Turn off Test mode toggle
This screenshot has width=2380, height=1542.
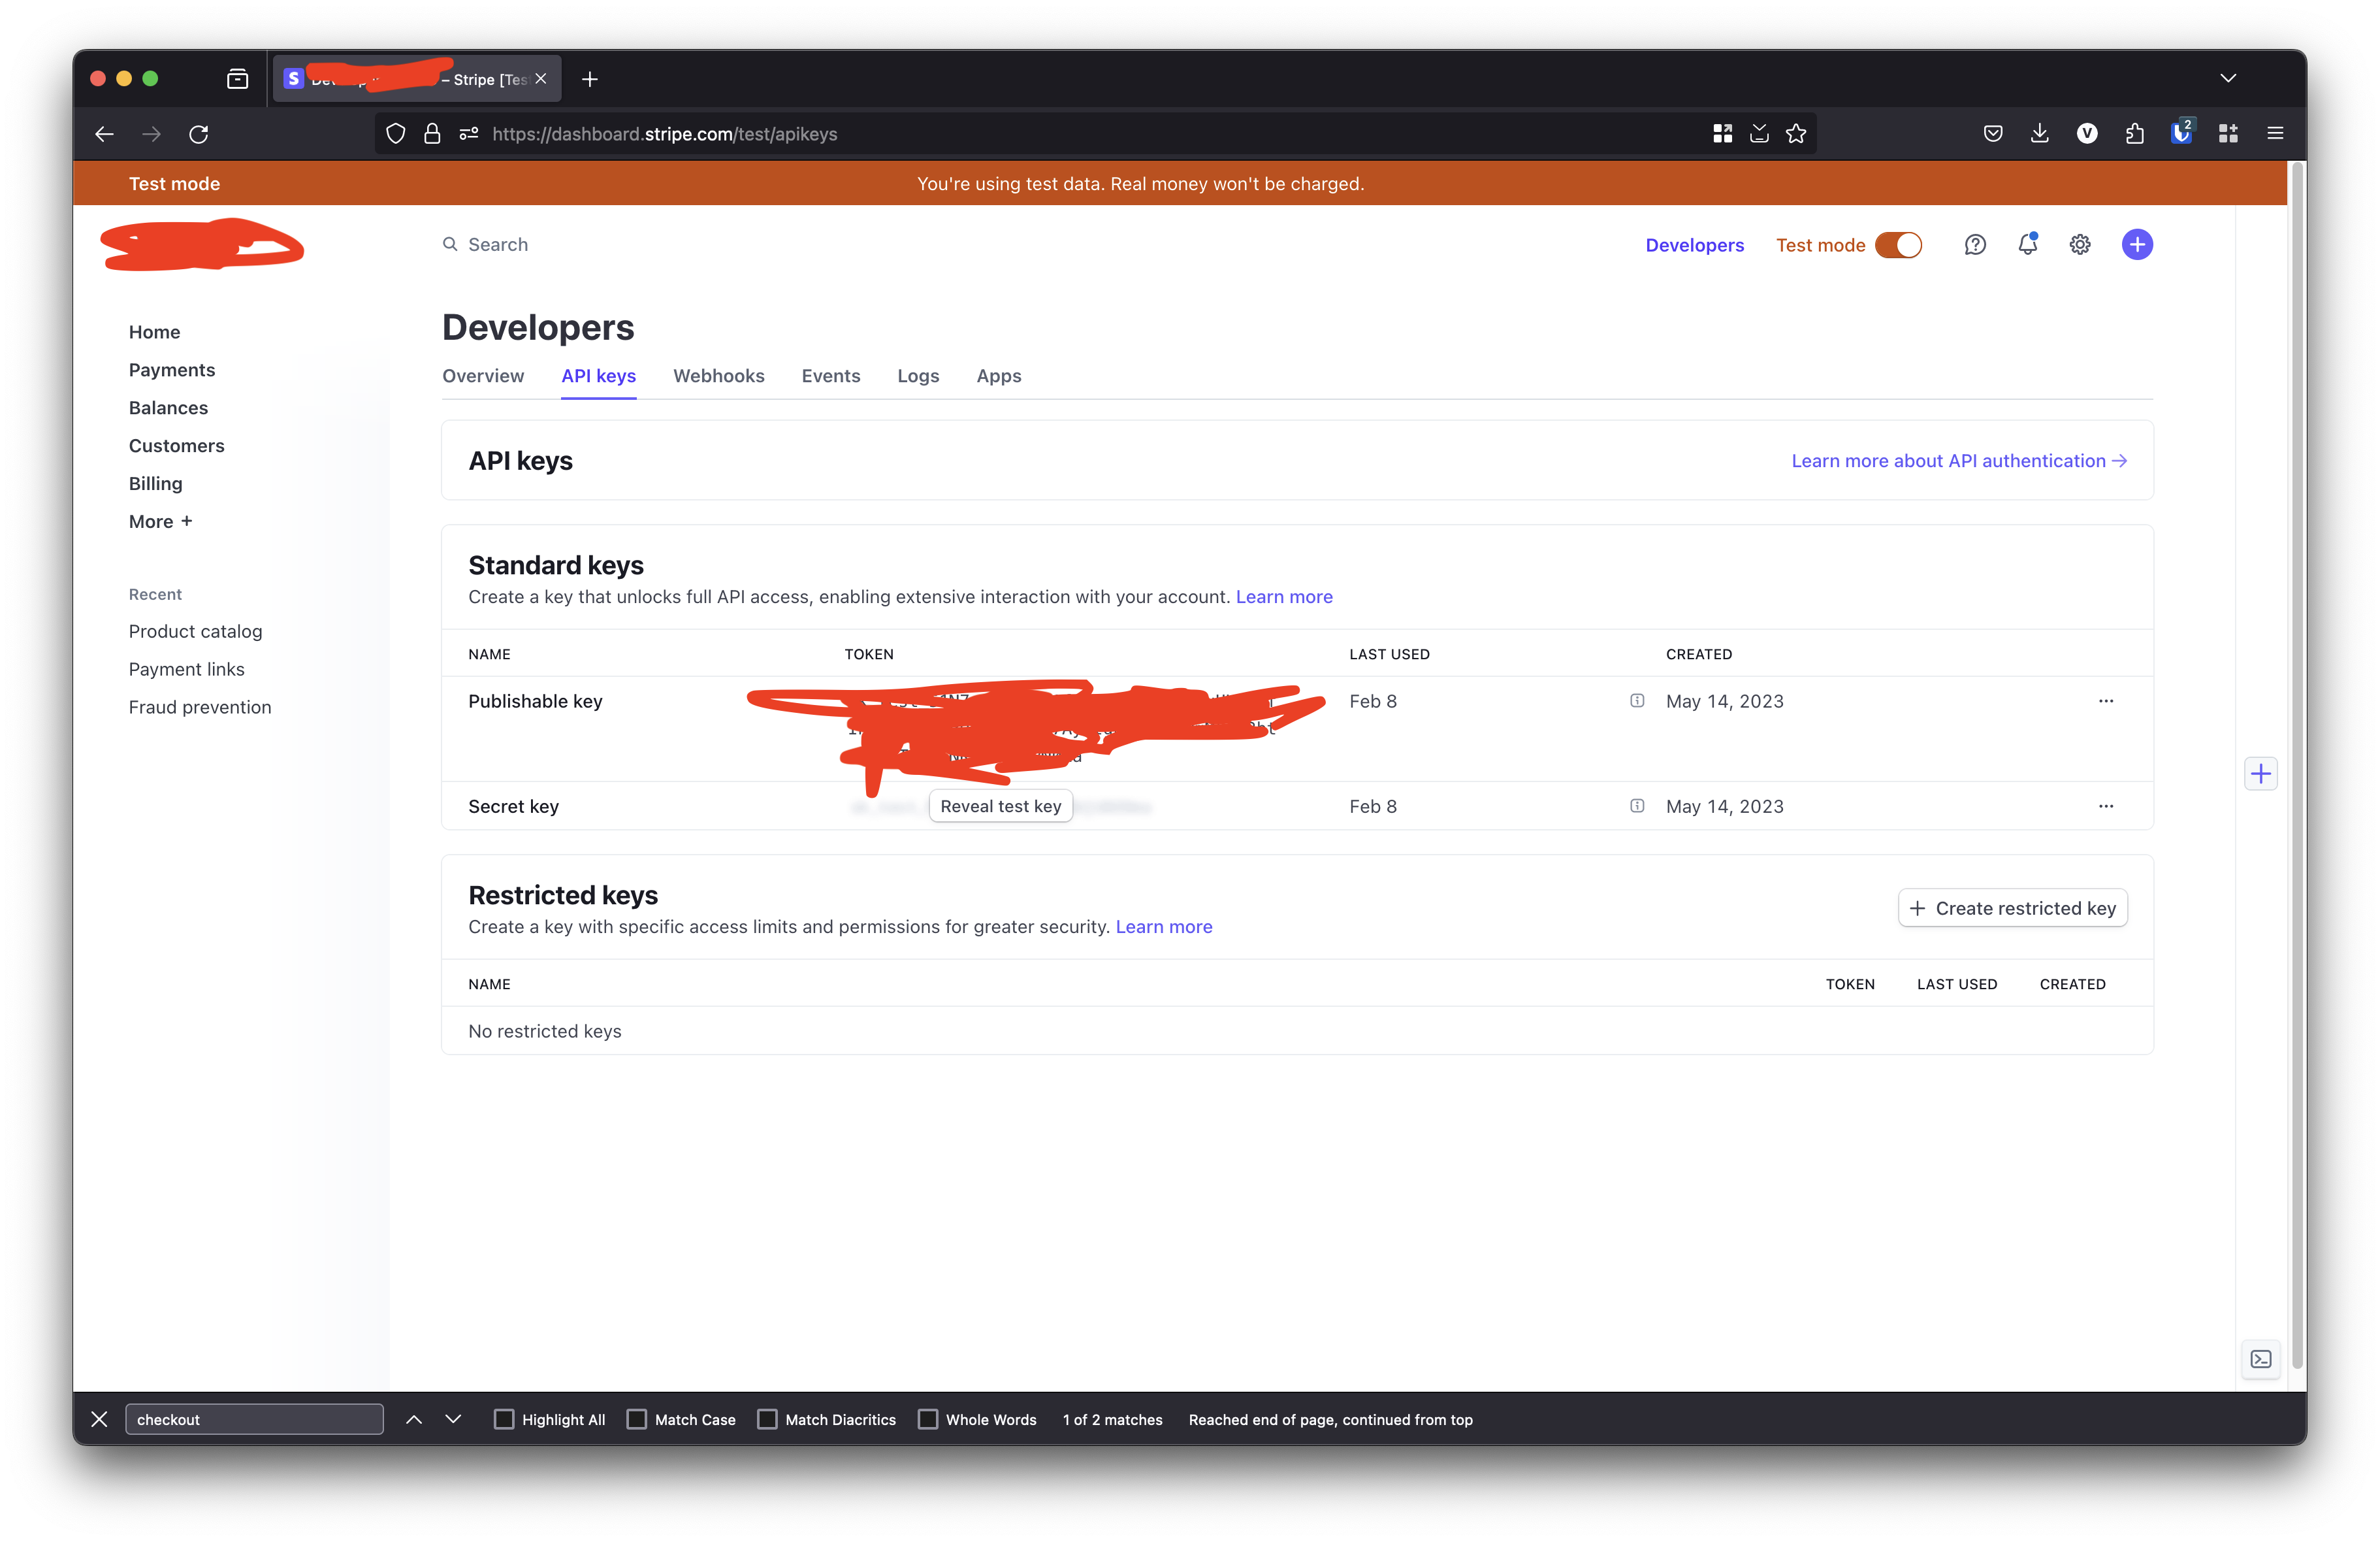1898,244
